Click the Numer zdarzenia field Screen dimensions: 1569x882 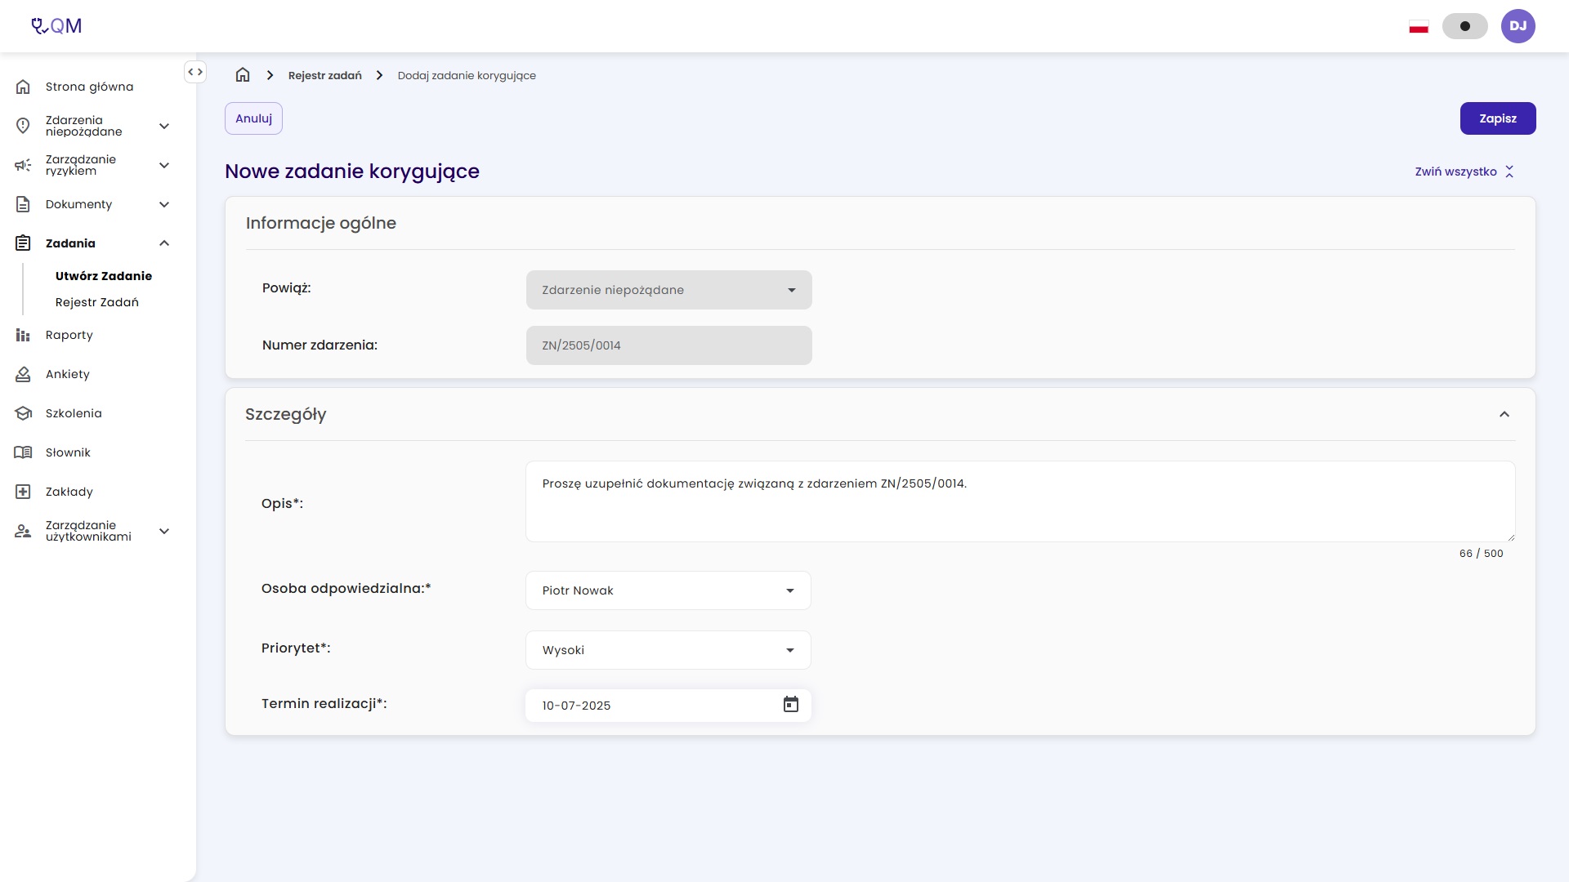(x=669, y=345)
